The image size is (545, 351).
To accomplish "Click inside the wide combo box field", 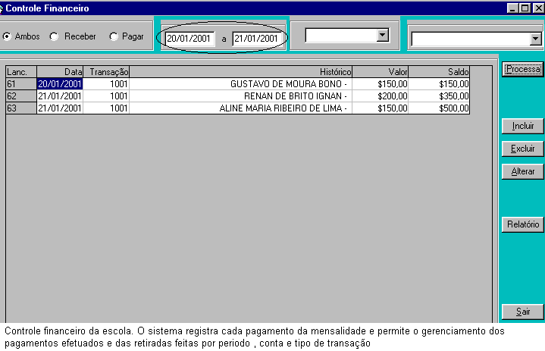I will [471, 39].
